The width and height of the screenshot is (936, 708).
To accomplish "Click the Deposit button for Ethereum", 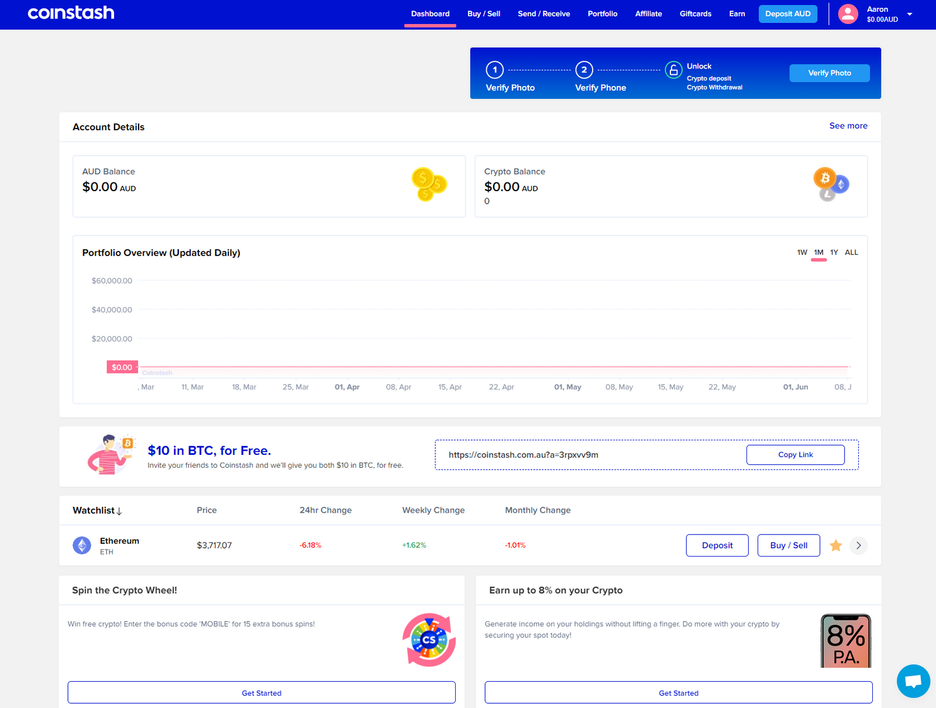I will (717, 545).
